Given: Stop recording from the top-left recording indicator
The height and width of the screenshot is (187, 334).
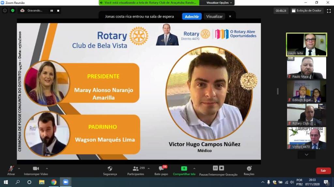Looking at the screenshot, I should (x=58, y=10).
